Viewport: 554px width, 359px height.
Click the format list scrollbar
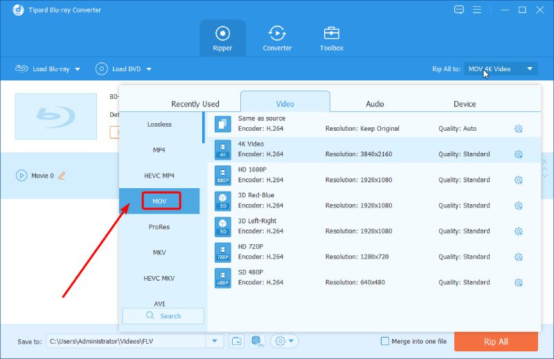point(204,127)
